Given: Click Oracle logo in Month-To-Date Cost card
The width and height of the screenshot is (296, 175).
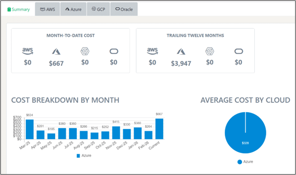Looking at the screenshot, I should coord(114,51).
